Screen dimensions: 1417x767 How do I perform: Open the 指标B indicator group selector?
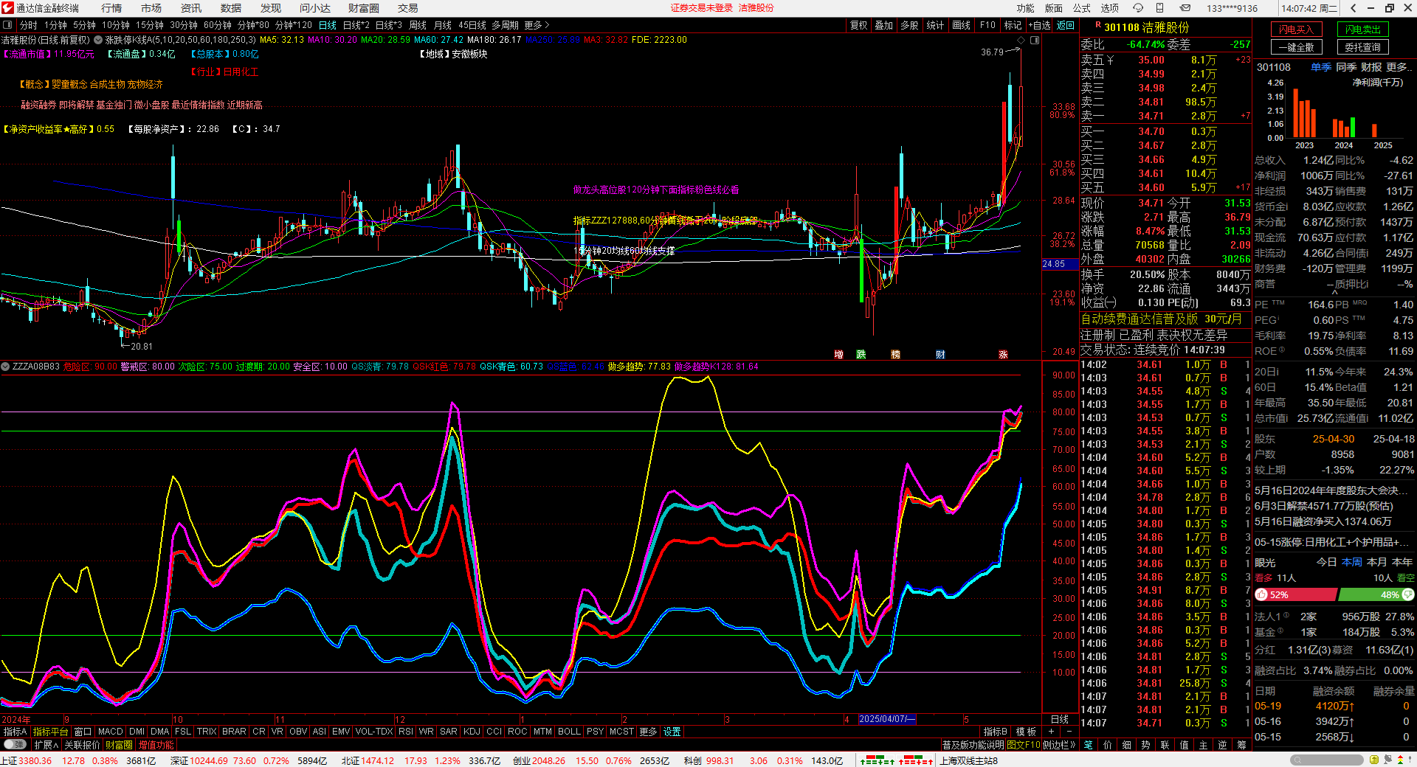point(995,732)
